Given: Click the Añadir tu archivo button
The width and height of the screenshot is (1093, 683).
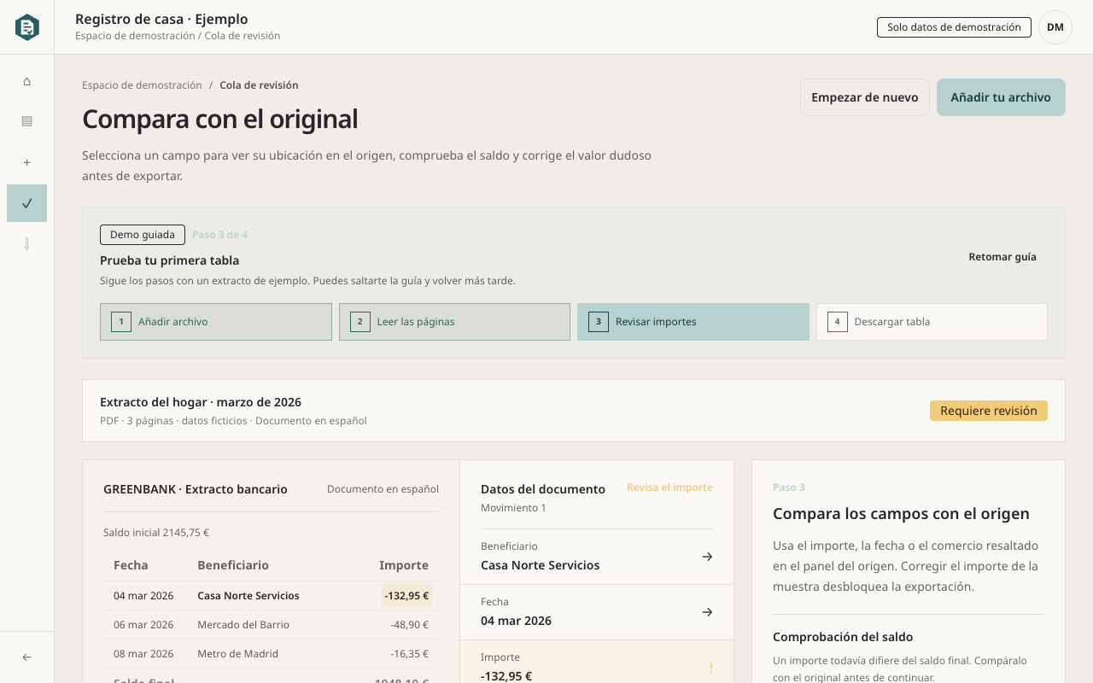Looking at the screenshot, I should [1001, 97].
